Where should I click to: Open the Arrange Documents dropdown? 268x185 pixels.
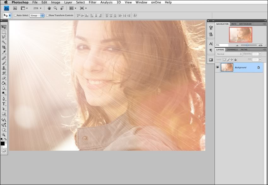(73, 8)
